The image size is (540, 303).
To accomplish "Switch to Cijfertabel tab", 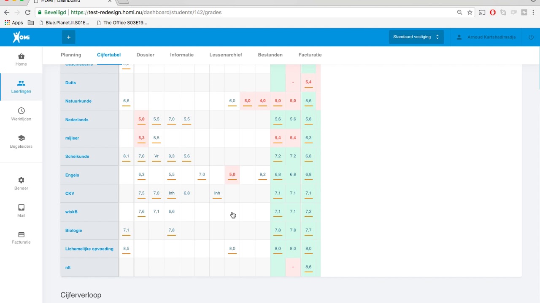I will coord(109,55).
